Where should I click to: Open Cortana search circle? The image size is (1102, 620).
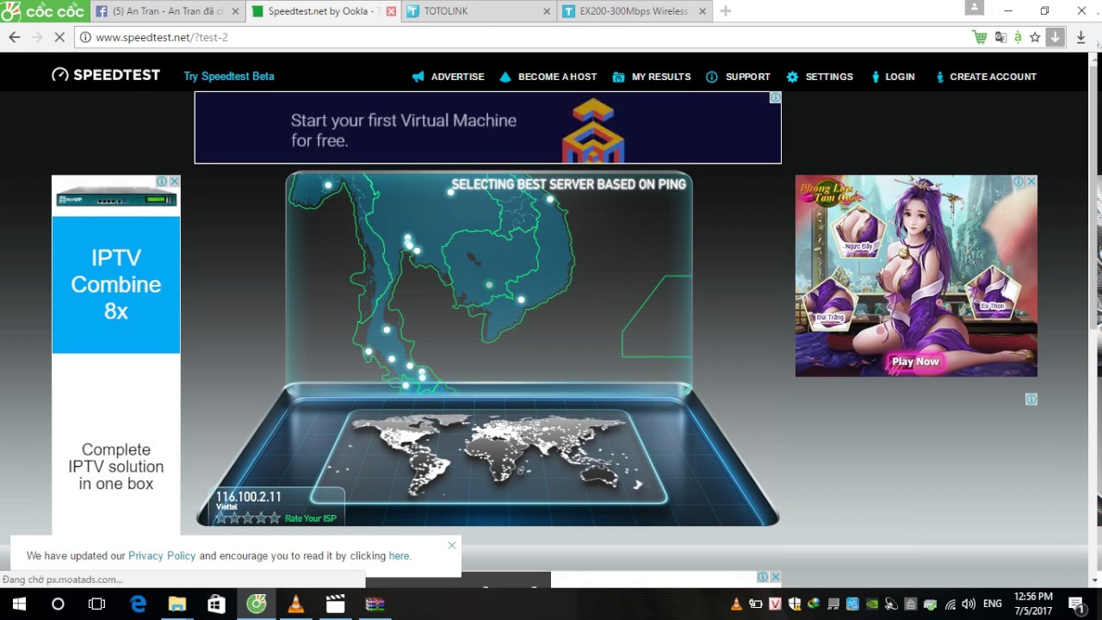pyautogui.click(x=58, y=604)
